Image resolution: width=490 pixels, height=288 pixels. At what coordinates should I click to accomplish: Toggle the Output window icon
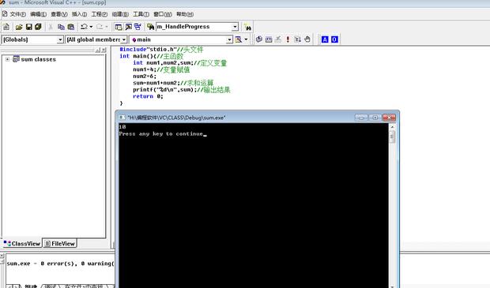[128, 27]
